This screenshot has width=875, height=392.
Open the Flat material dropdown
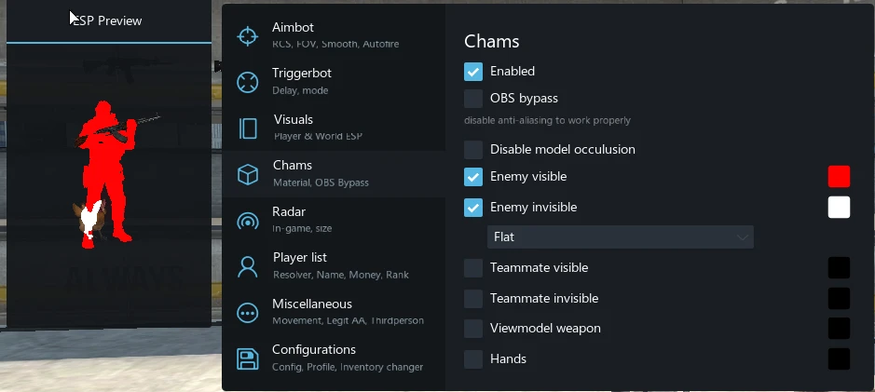pos(620,237)
